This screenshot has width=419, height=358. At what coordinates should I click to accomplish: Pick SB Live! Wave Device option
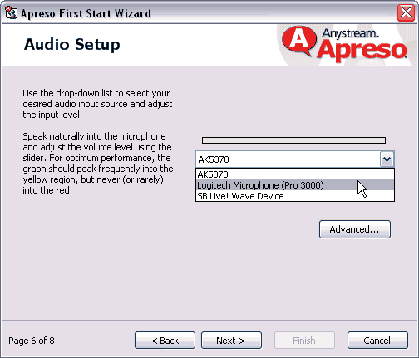[295, 196]
